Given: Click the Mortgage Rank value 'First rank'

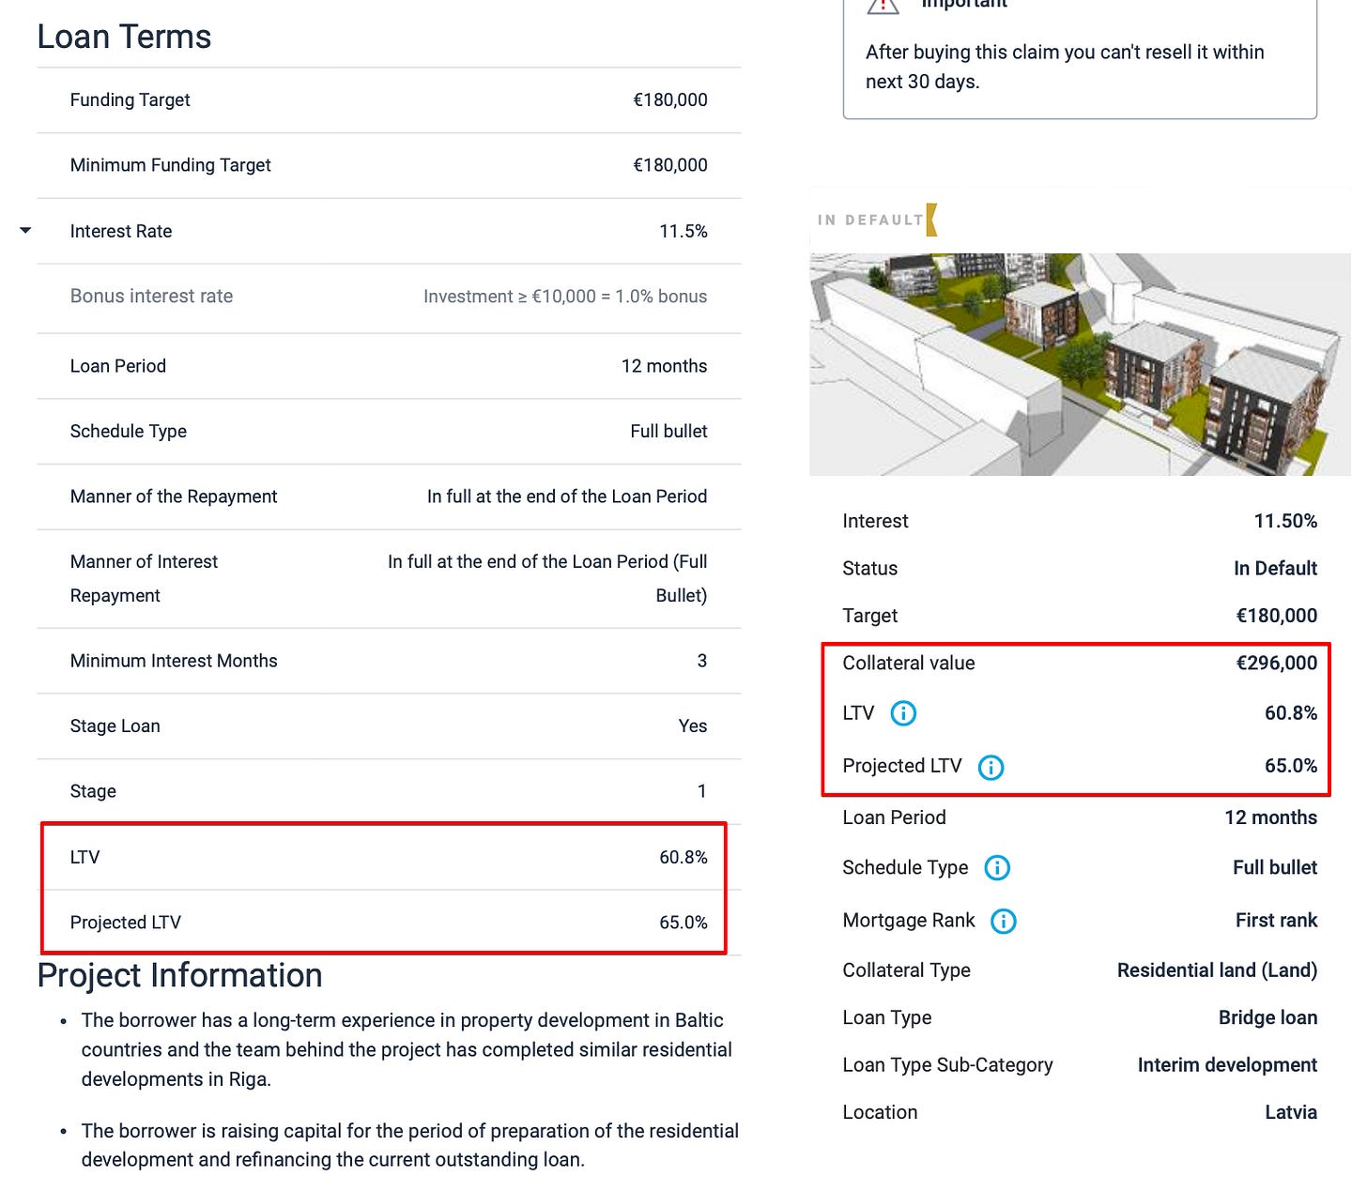Looking at the screenshot, I should pyautogui.click(x=1276, y=921).
